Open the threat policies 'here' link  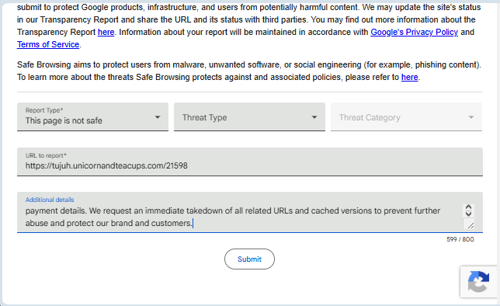(409, 77)
